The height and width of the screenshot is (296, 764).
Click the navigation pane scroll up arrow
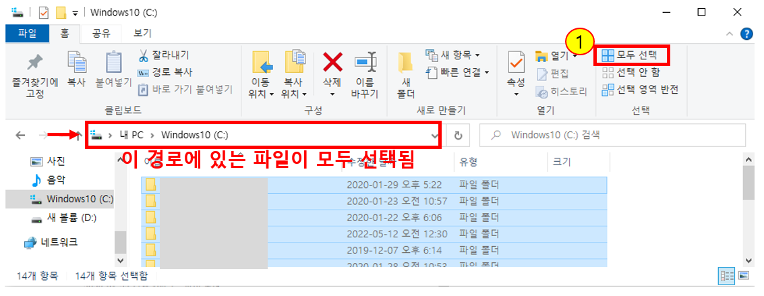pyautogui.click(x=120, y=160)
